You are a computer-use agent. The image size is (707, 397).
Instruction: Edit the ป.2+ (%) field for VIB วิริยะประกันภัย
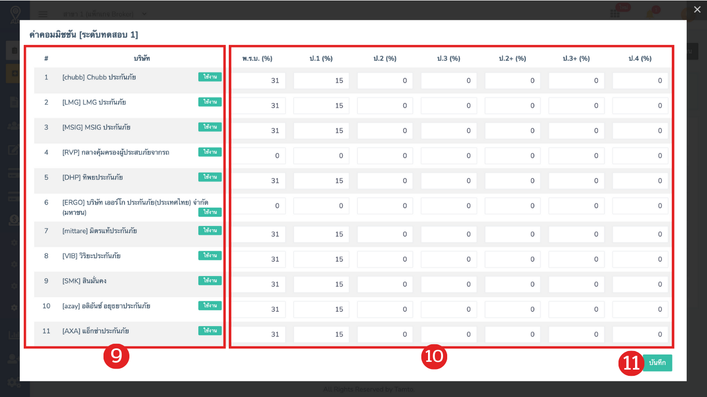point(513,259)
